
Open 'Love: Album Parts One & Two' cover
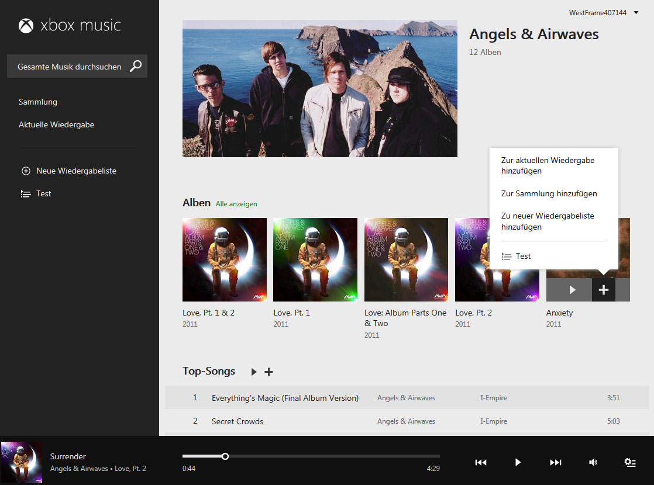click(x=406, y=259)
